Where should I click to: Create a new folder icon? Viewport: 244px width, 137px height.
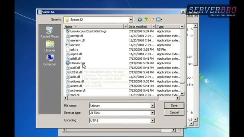click(152, 19)
